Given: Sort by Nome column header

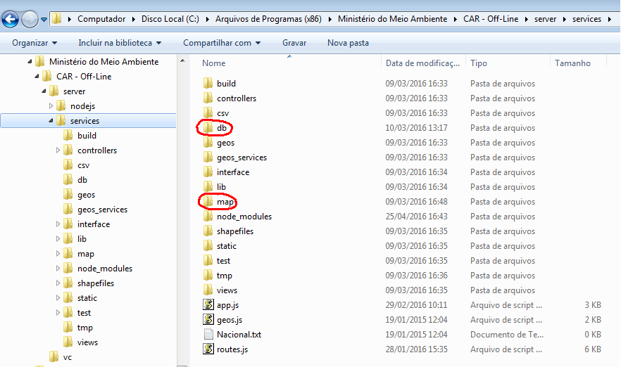Looking at the screenshot, I should click(213, 63).
